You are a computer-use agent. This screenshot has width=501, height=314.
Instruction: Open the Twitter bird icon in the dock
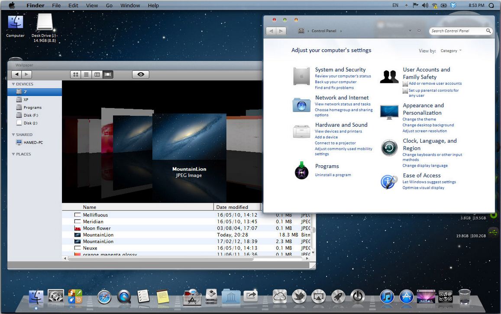pyautogui.click(x=299, y=296)
